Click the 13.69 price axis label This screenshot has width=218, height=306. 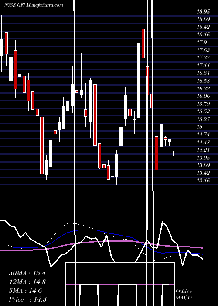pos(203,165)
